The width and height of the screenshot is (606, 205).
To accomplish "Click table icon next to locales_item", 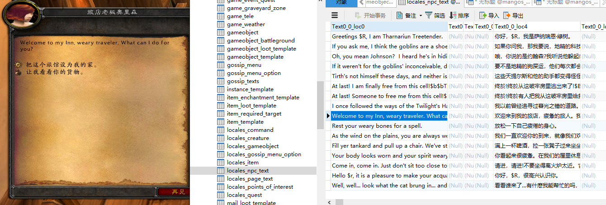I will coord(221,163).
